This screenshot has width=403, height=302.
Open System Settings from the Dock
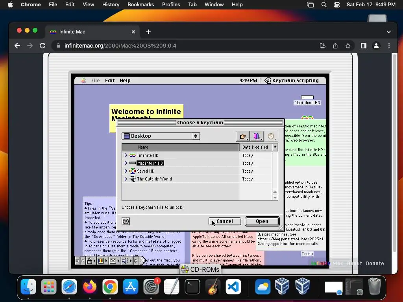pos(151,286)
